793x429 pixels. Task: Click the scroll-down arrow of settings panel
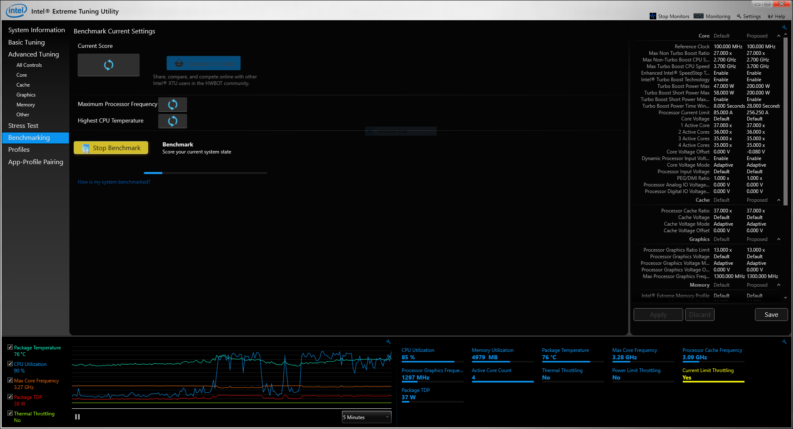(785, 297)
